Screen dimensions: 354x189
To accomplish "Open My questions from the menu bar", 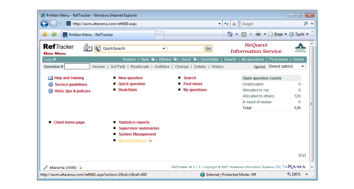I will [x=253, y=60].
